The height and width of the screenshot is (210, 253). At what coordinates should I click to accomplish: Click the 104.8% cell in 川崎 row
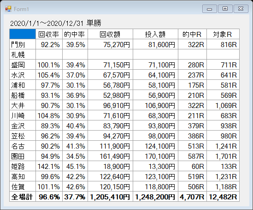(x=49, y=115)
